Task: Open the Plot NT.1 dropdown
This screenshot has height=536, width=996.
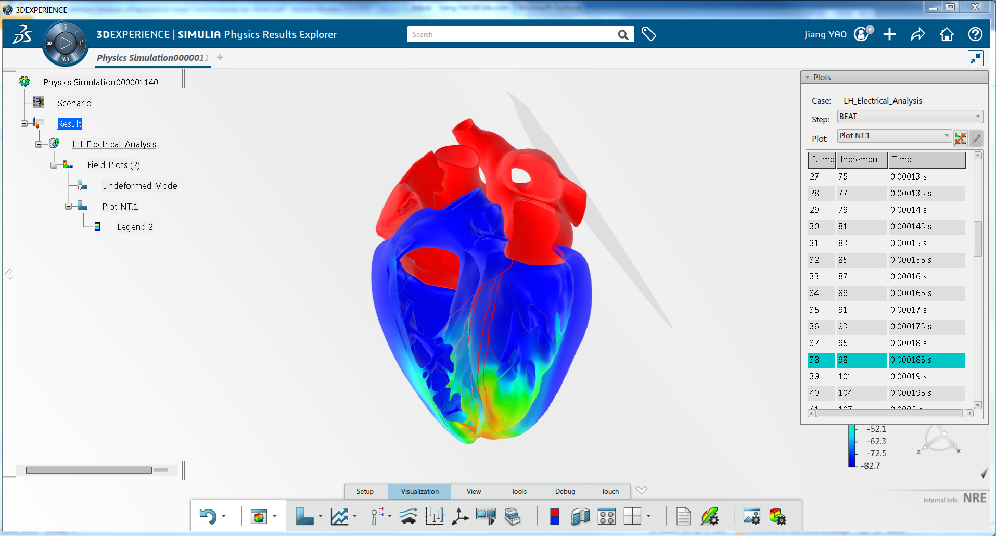Action: [894, 136]
